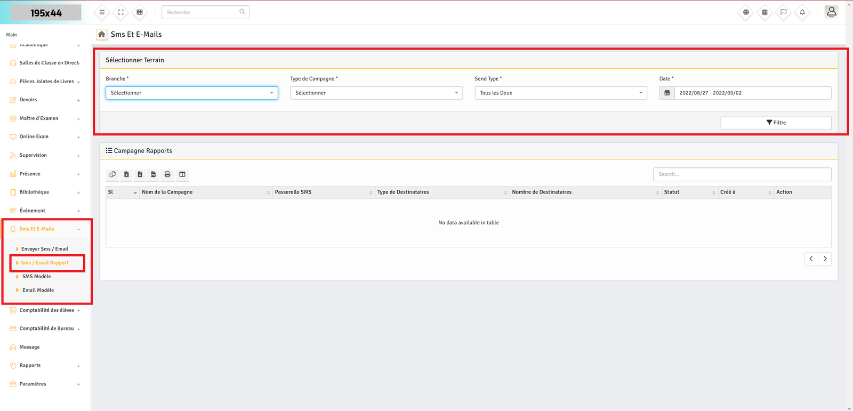Open the Branche dropdown

(x=191, y=93)
